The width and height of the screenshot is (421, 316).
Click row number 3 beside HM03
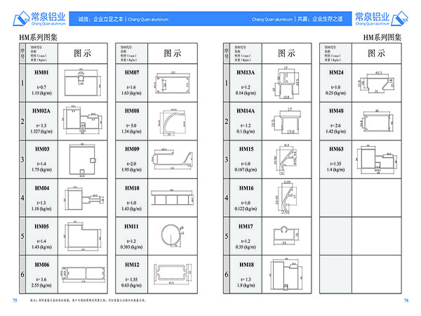tap(22, 159)
